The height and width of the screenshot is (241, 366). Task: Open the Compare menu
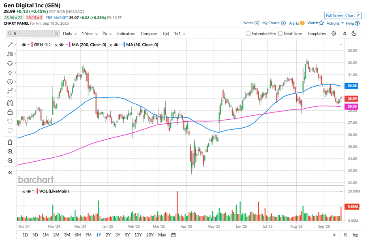149,34
